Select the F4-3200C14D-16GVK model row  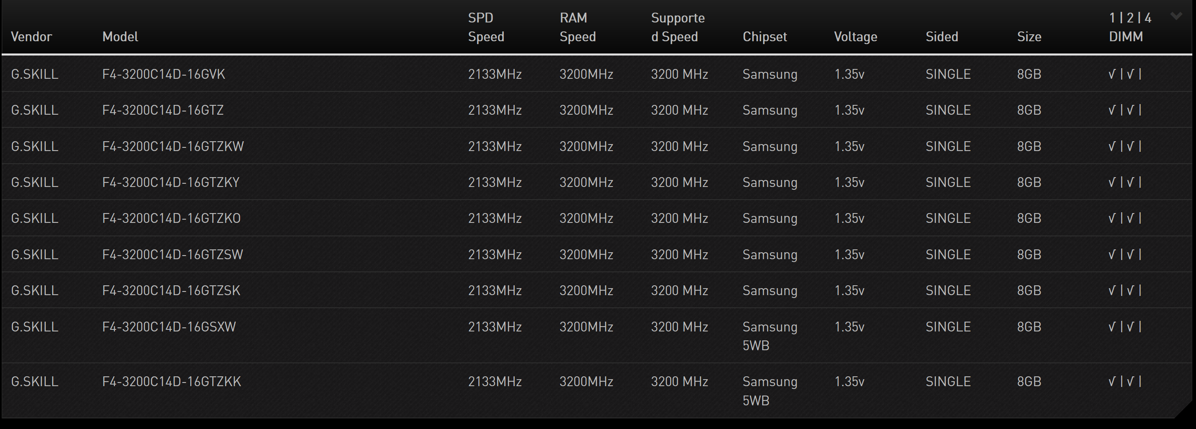(164, 74)
